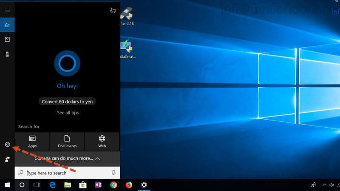Open Cortana settings gear icon

click(x=7, y=144)
